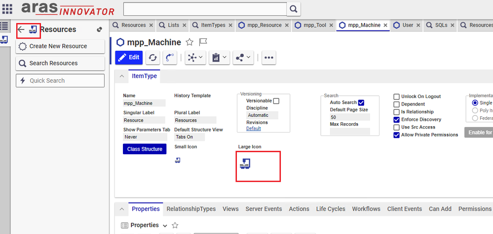Viewport: 493px width, 234px height.
Task: Open the apps grid menu
Action: coord(8,9)
